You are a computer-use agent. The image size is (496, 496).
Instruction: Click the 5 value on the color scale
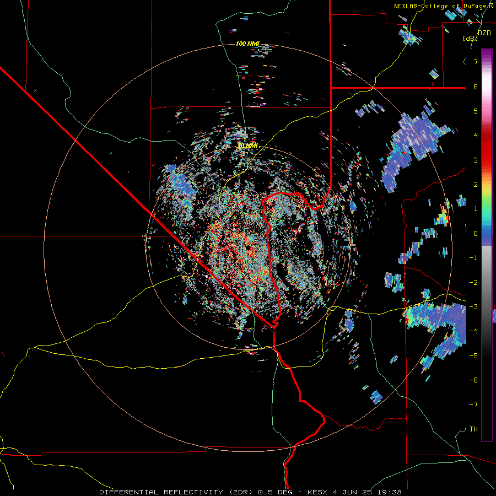pos(476,111)
